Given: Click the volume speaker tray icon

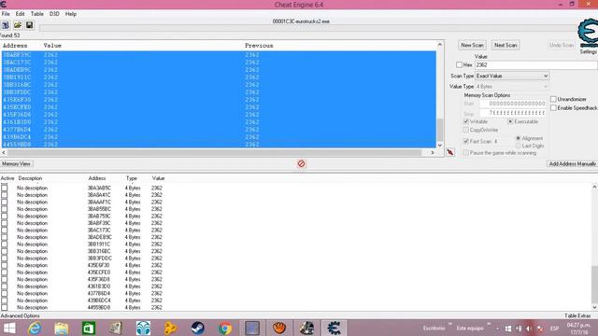Looking at the screenshot, I should click(x=529, y=329).
